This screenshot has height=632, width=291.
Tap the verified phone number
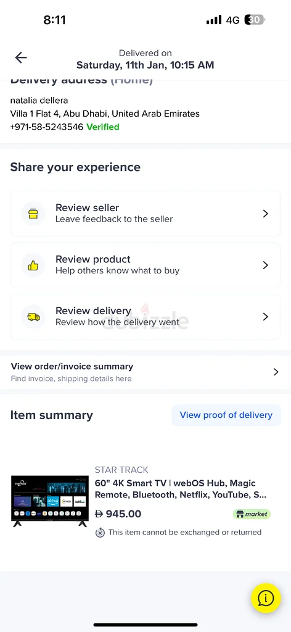point(47,127)
